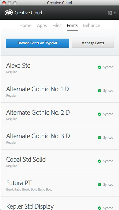Click the Kepler Std Display synced icon
Viewport: 119px width, 210px height.
(100, 208)
